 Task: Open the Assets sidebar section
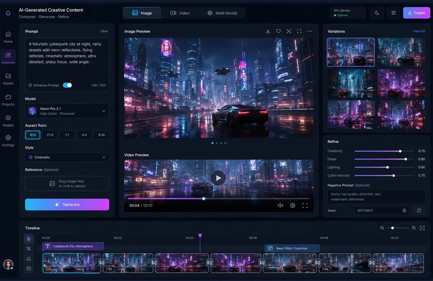point(8,79)
